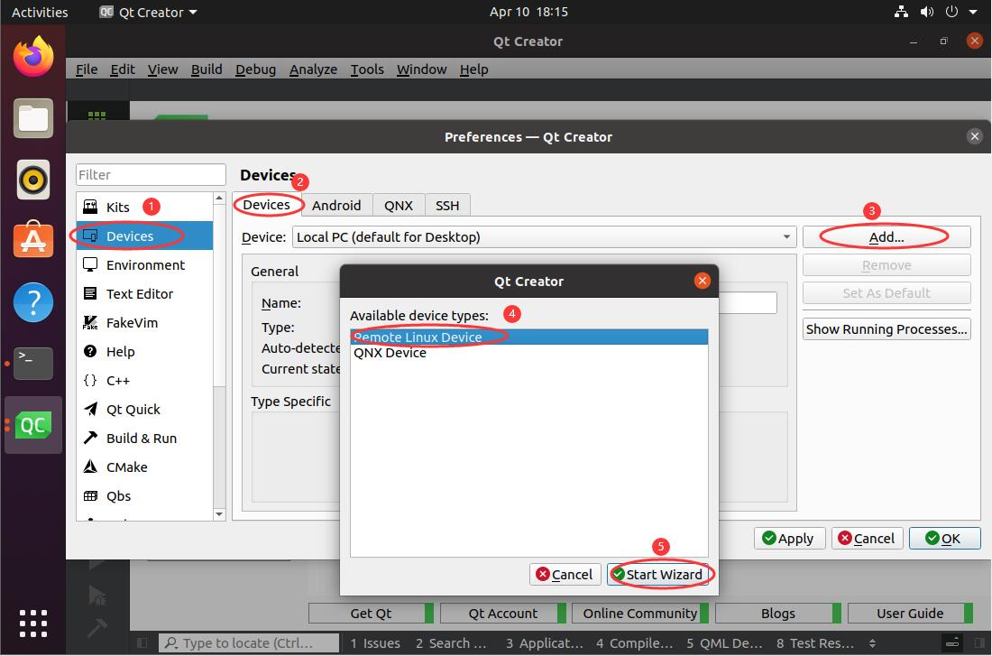Screen dimensions: 992x656
Task: Click the FakeVim icon in the category list
Action: 90,322
